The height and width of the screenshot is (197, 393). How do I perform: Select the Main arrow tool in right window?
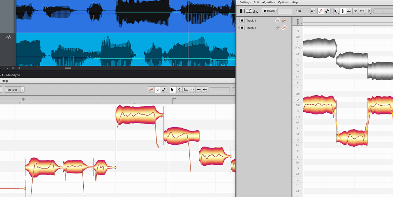[x=336, y=11]
